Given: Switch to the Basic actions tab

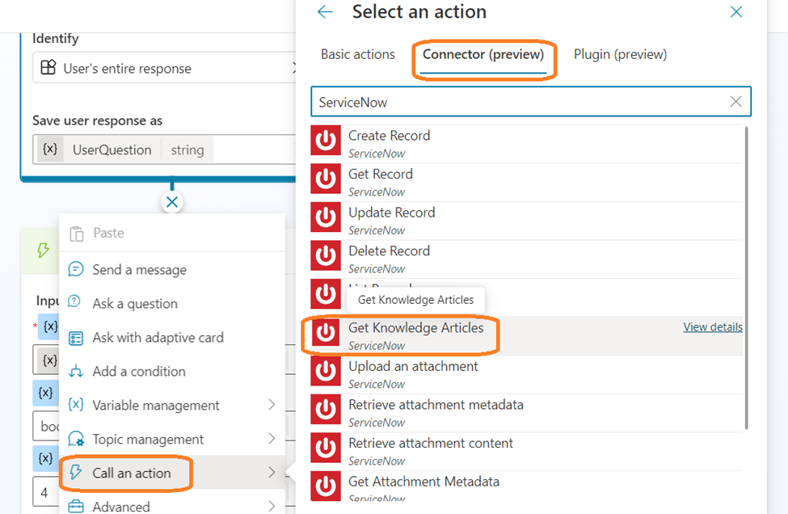Looking at the screenshot, I should (358, 55).
